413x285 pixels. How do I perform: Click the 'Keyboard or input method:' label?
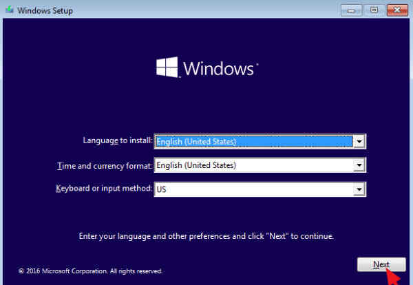[104, 189]
